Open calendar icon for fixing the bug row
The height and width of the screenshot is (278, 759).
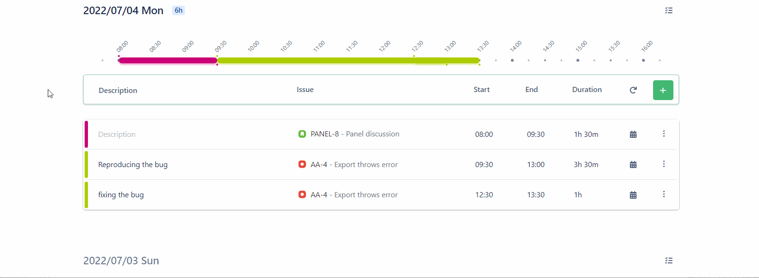(633, 195)
